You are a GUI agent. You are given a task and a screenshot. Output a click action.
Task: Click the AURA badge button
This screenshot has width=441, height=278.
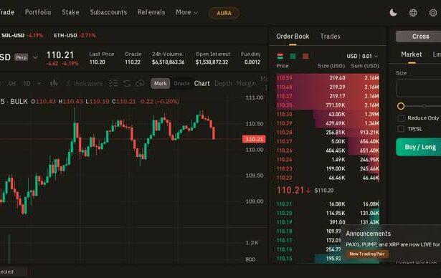(224, 13)
